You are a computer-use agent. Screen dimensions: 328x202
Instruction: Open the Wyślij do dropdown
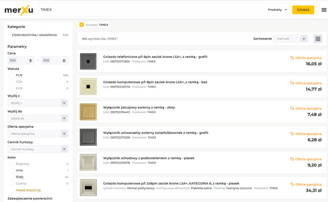click(38, 119)
